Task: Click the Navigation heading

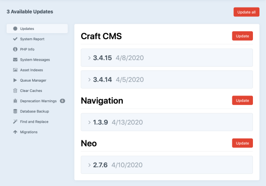Action: click(x=102, y=101)
